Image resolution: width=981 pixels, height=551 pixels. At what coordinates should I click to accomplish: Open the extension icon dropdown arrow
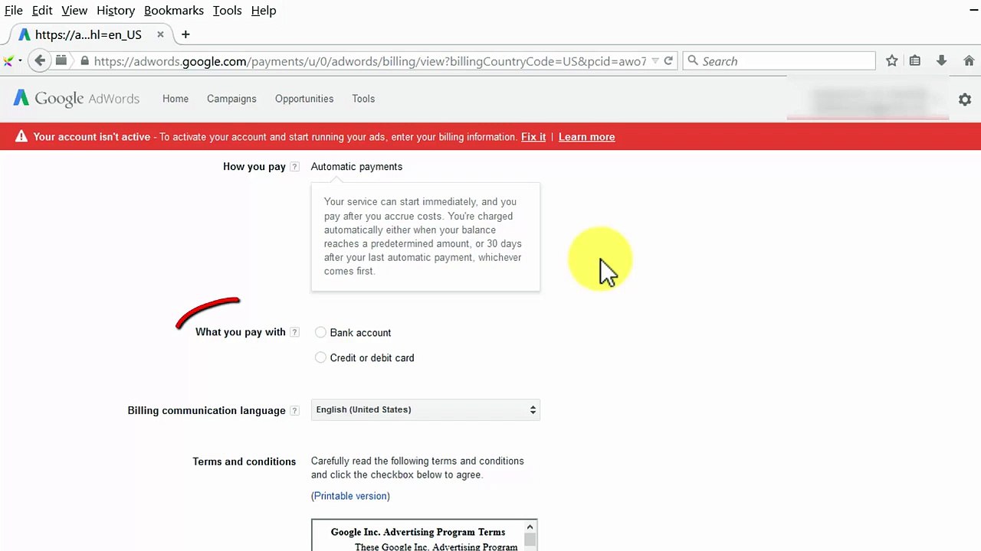[x=20, y=61]
